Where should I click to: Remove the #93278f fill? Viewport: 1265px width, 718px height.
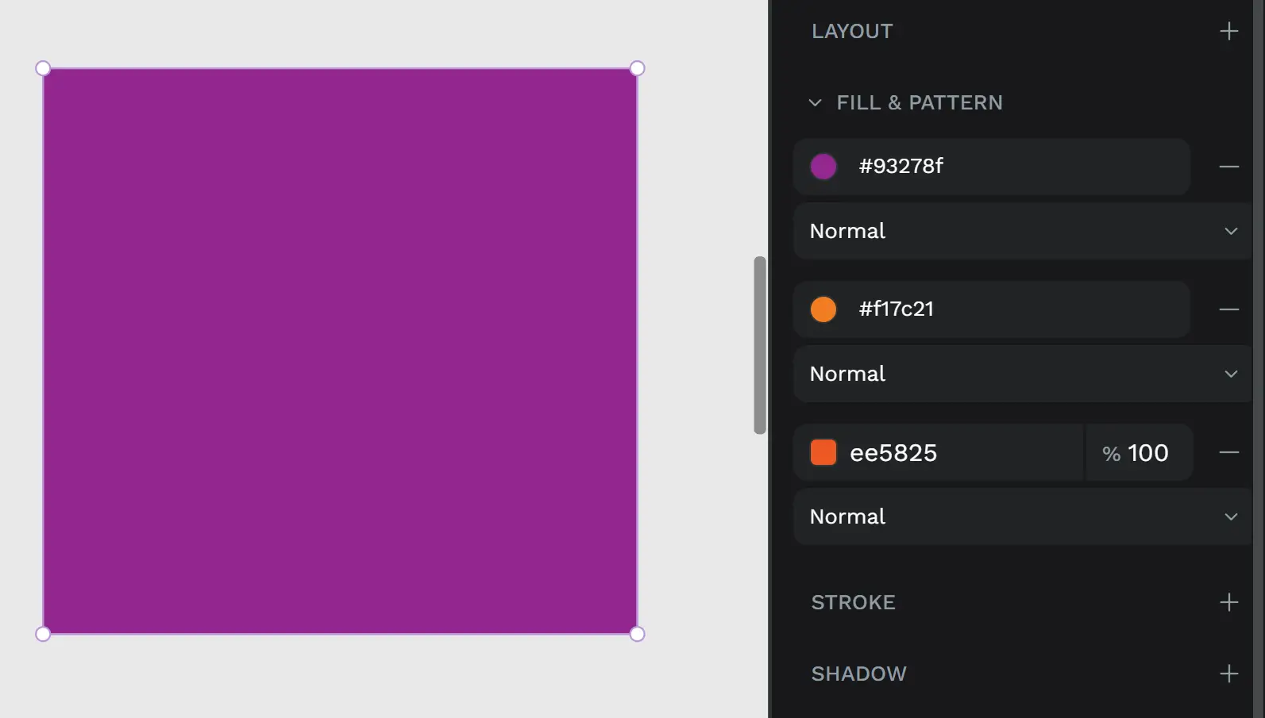pos(1228,167)
